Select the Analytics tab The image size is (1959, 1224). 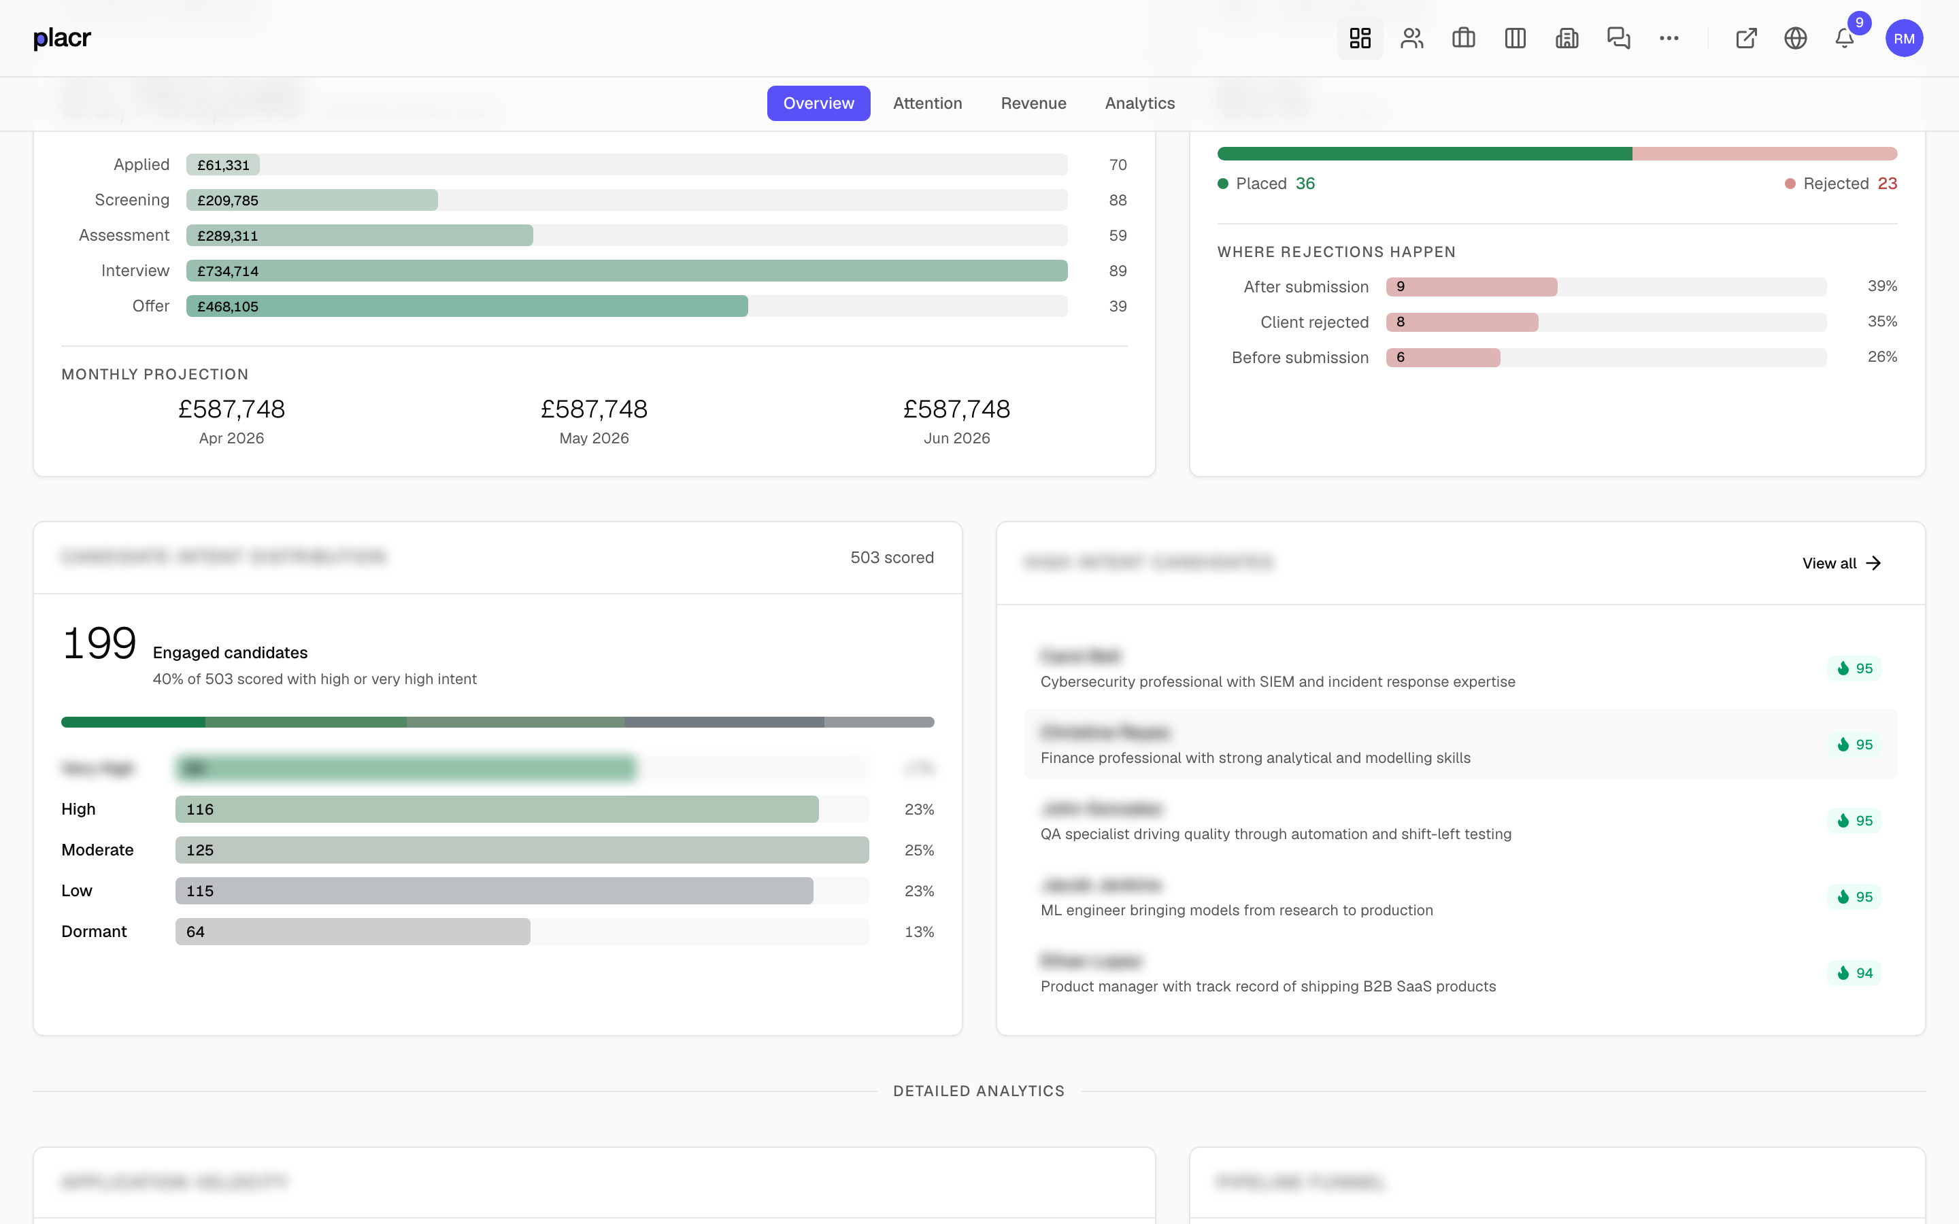click(1139, 103)
